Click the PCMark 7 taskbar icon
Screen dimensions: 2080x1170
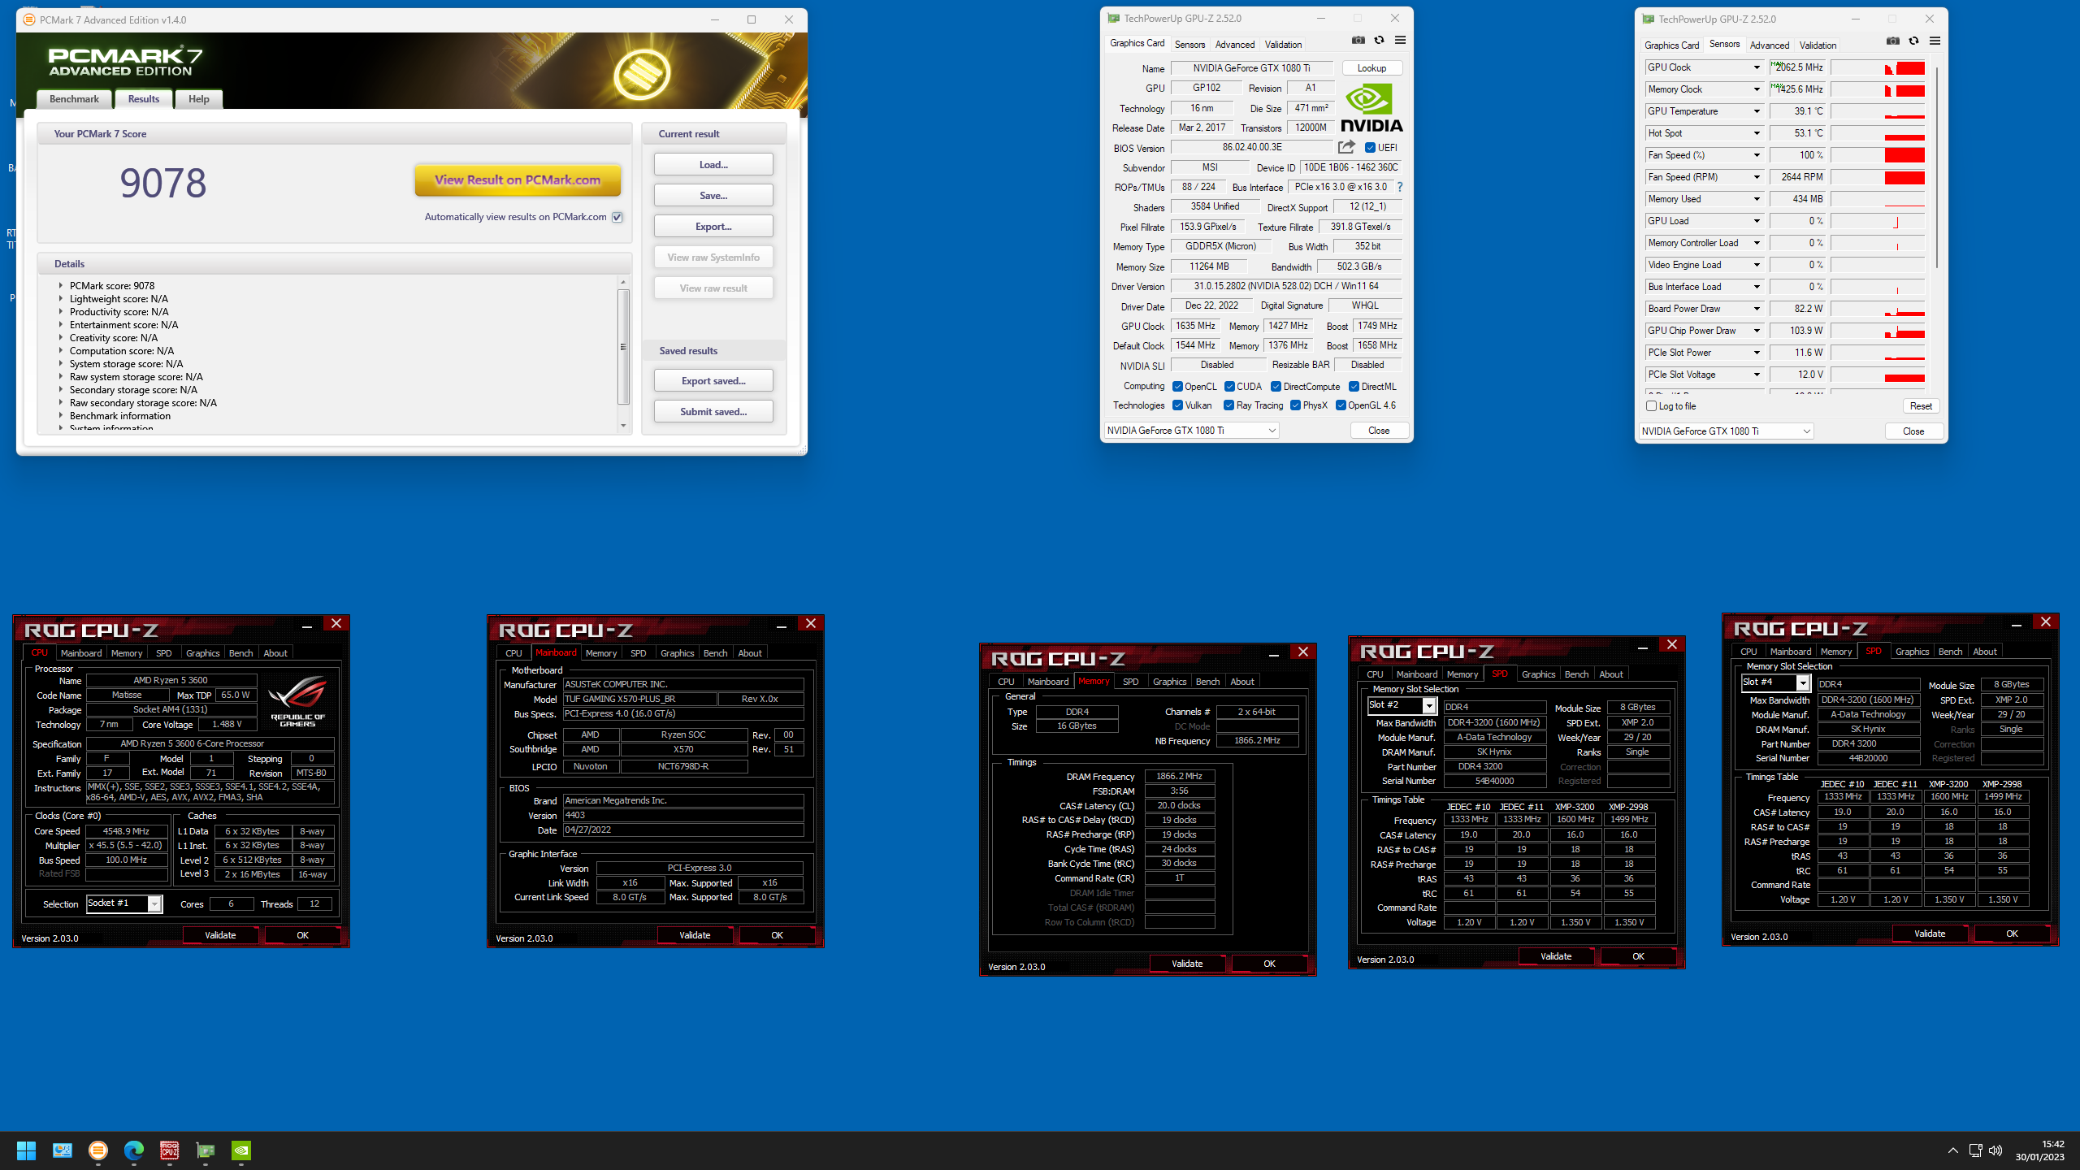[x=98, y=1150]
